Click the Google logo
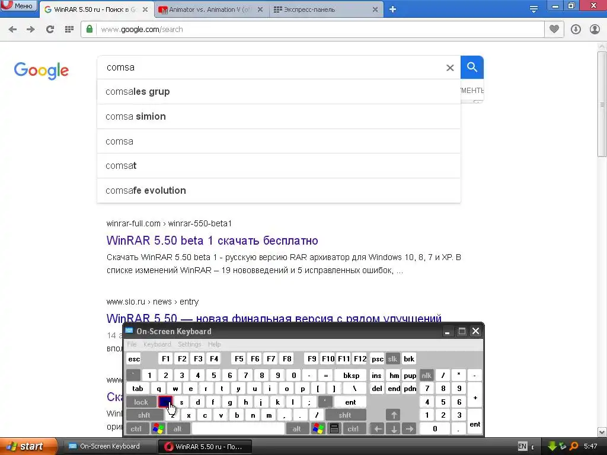 click(41, 71)
